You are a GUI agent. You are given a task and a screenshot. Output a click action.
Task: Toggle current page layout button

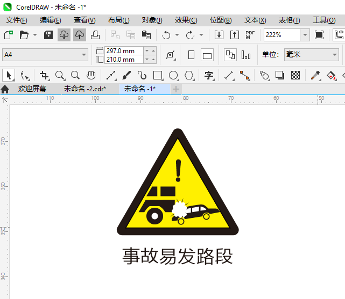(x=246, y=55)
